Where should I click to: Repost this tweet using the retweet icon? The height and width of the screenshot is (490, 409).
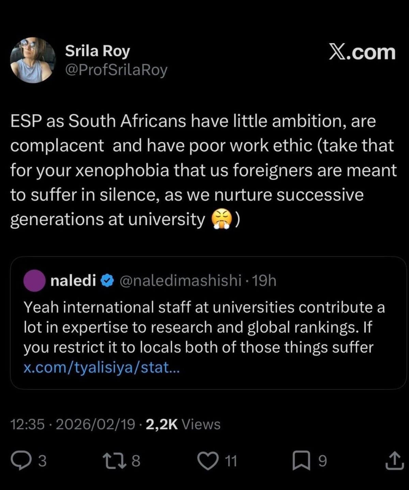pyautogui.click(x=112, y=461)
